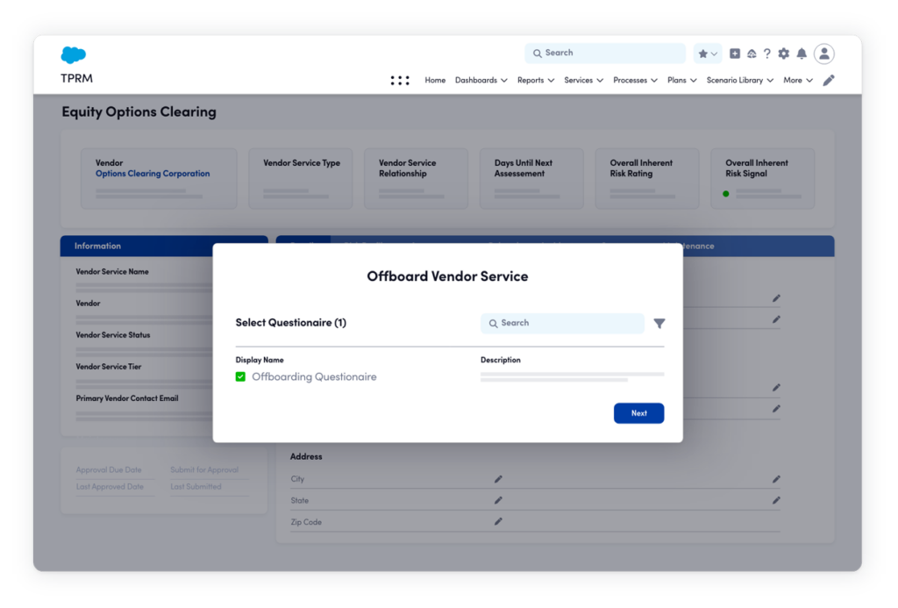Open the filter icon in the questionnaire dialog
Image resolution: width=898 pixels, height=608 pixels.
click(659, 323)
